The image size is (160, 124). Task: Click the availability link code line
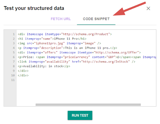tap(77, 62)
